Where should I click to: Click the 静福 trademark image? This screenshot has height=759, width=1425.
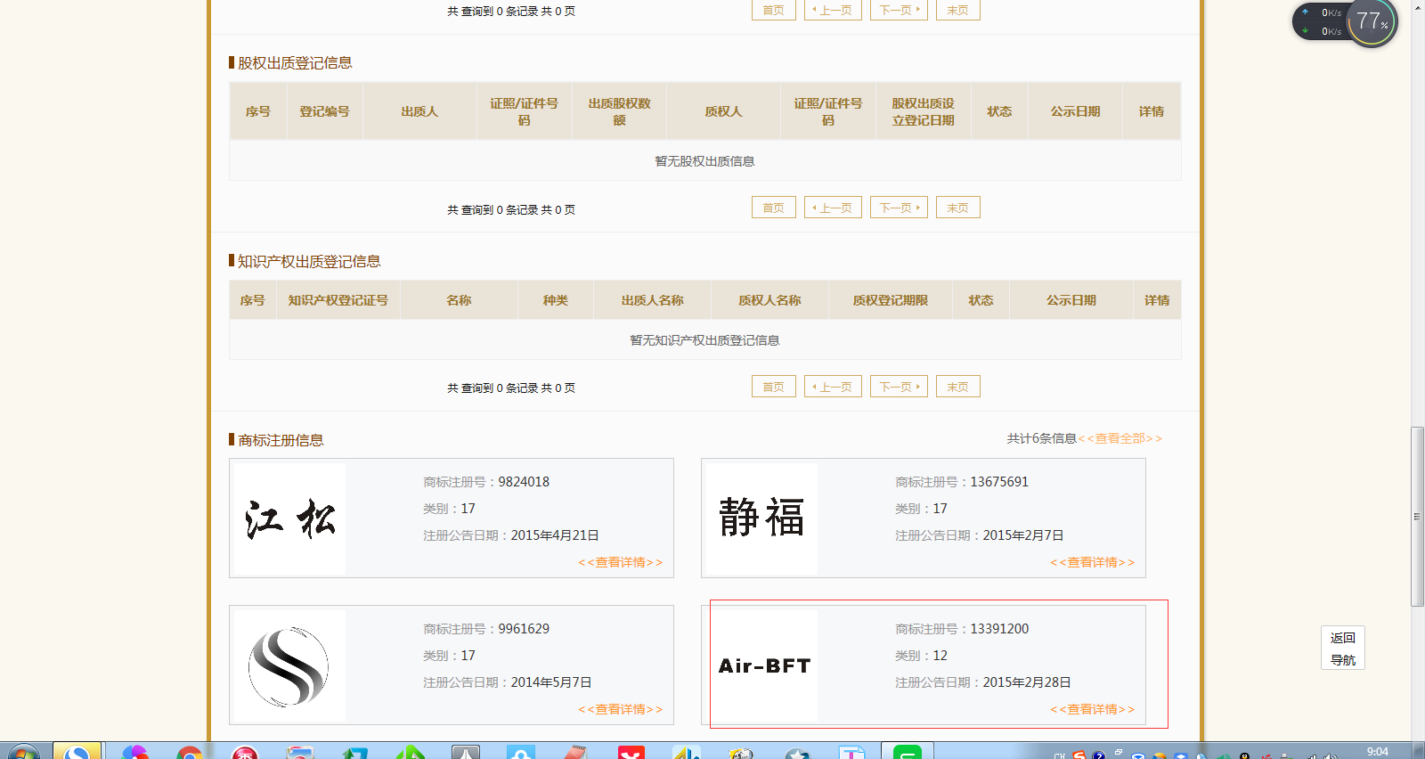pyautogui.click(x=761, y=518)
